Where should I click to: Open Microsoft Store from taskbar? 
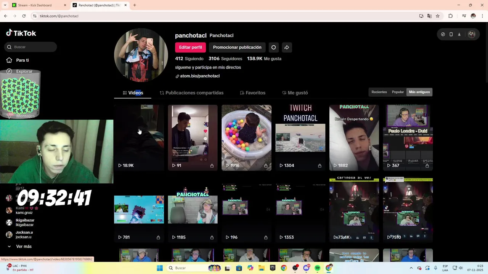coord(239,268)
